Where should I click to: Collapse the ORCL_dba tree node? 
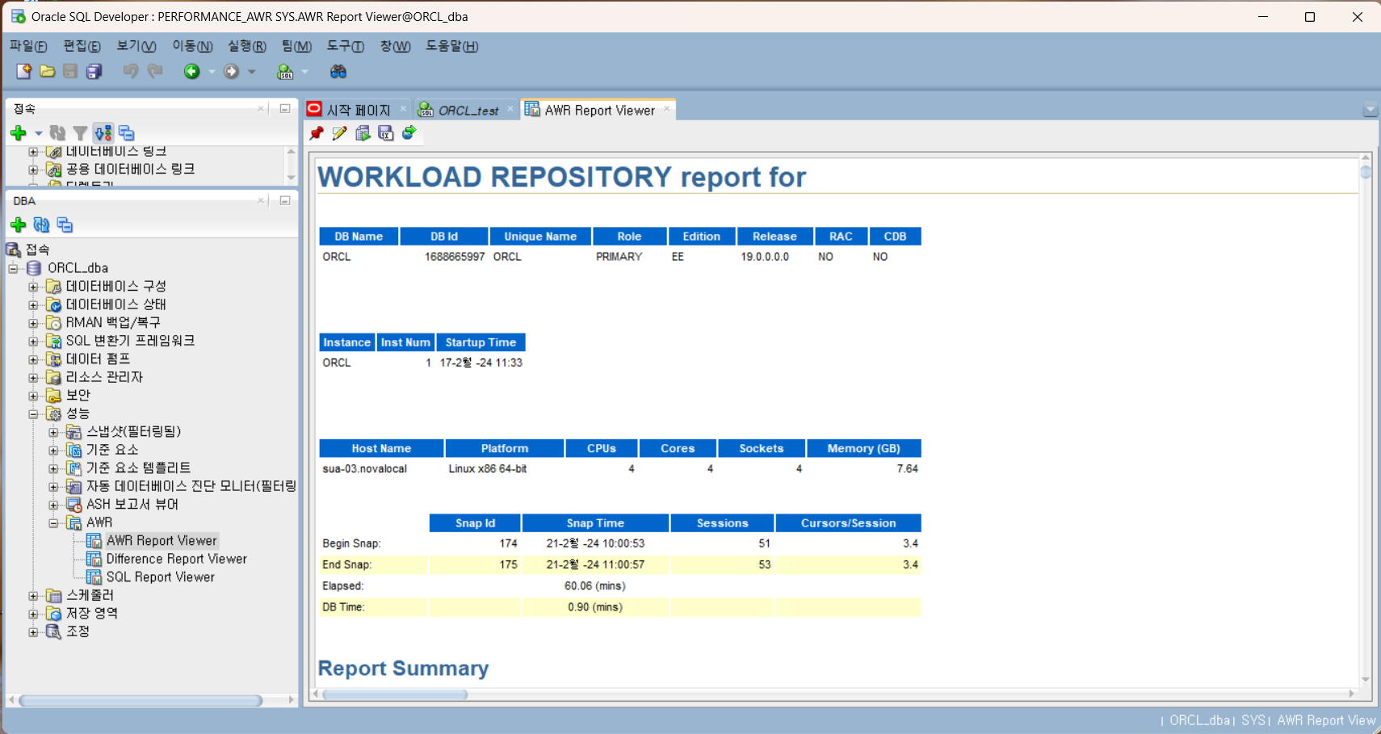pyautogui.click(x=14, y=268)
